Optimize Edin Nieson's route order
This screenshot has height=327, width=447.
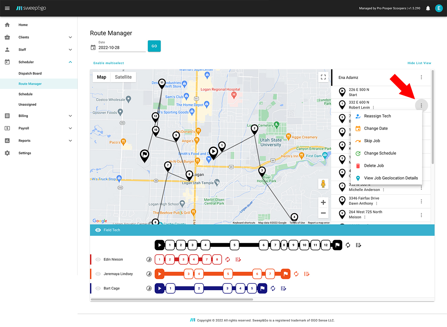click(x=227, y=259)
